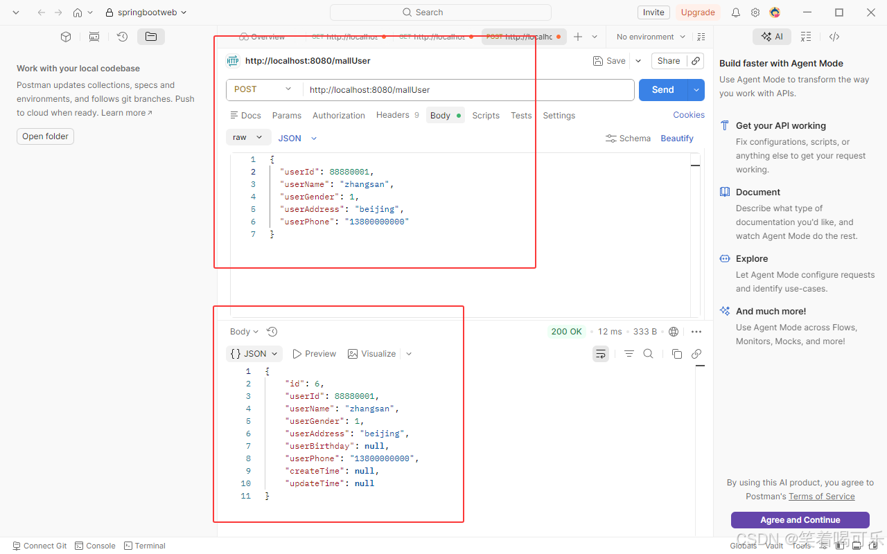Copy request link icon next to Share
Image resolution: width=887 pixels, height=554 pixels.
pyautogui.click(x=696, y=61)
